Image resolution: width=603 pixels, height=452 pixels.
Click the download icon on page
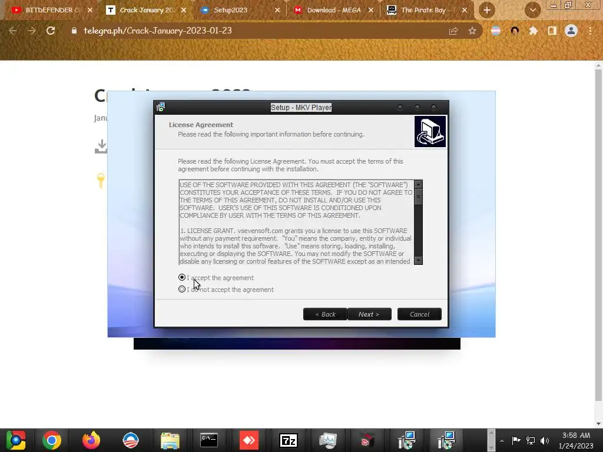click(101, 147)
